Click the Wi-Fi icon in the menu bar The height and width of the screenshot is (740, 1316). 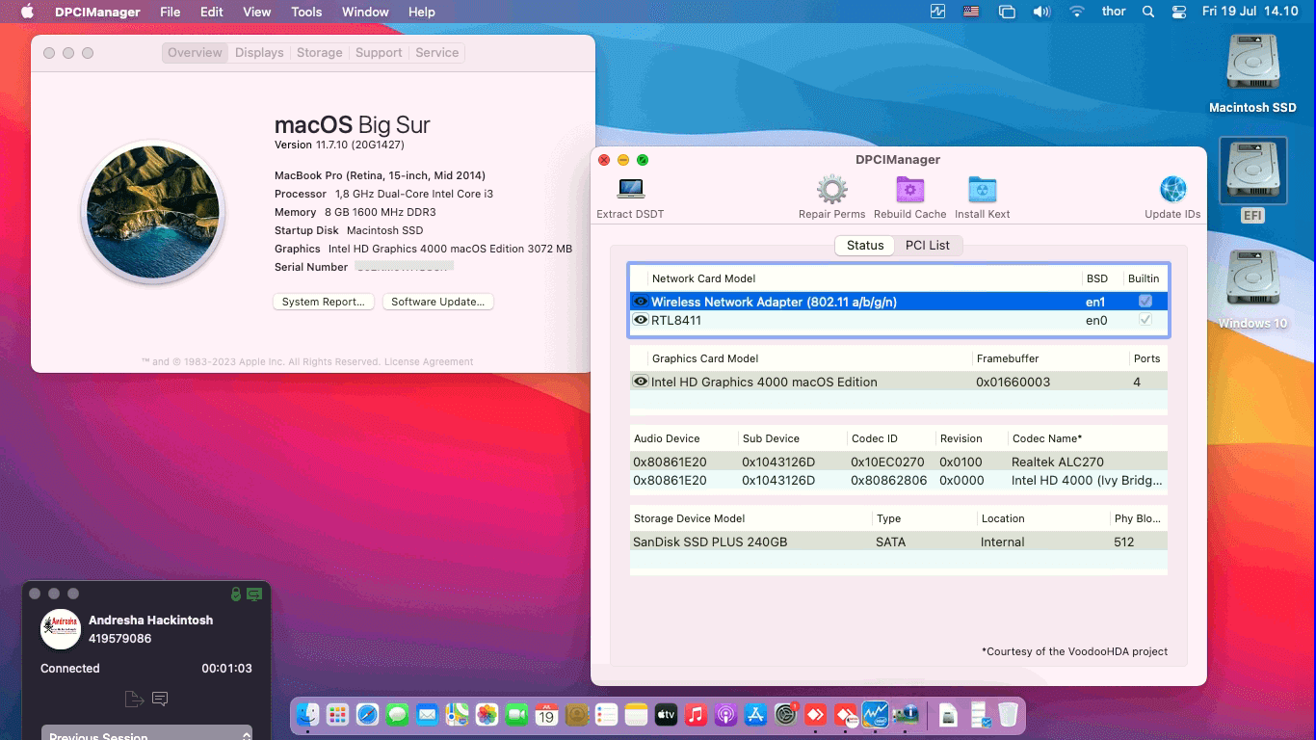pos(1076,12)
